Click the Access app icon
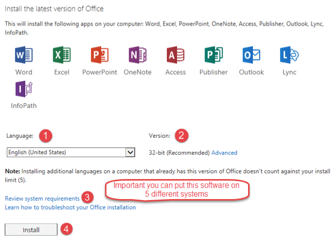335x241 pixels. pyautogui.click(x=175, y=54)
